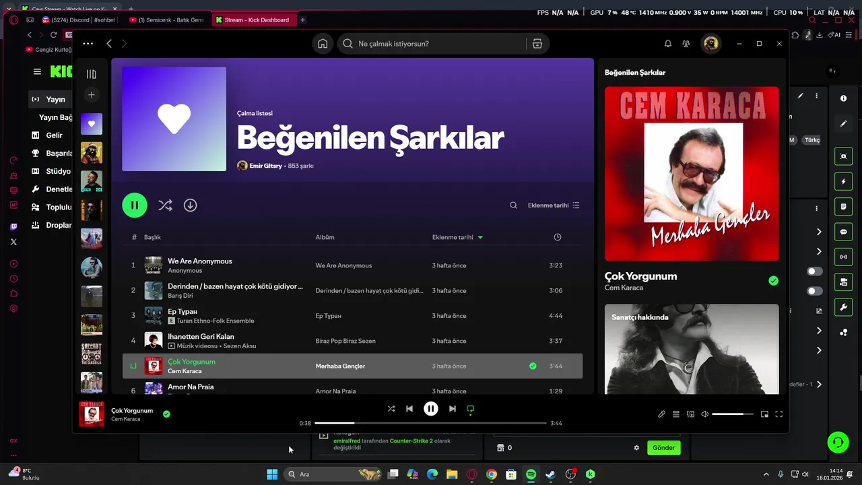Switch to Semicenk YouTube browser tab
Screen dimensions: 862x485
166,20
